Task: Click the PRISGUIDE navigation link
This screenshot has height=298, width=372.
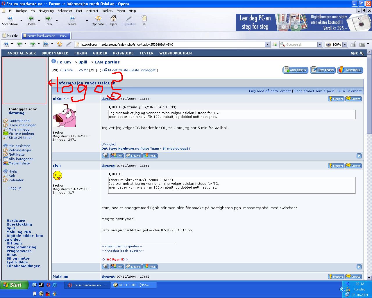Action: (x=123, y=53)
